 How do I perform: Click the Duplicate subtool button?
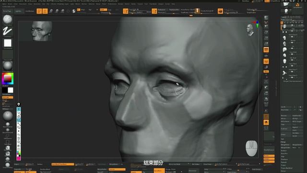click(286, 129)
